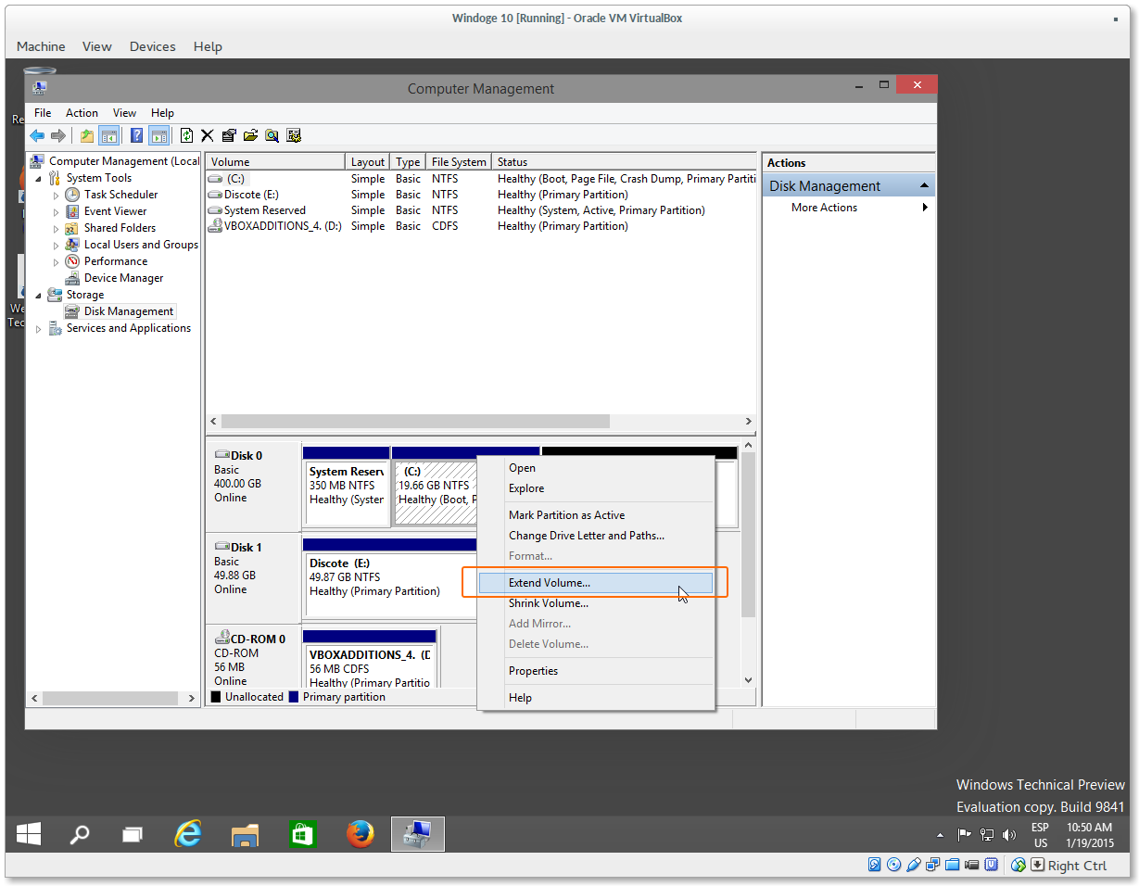
Task: Select the Delete tool icon in the toolbar
Action: (x=207, y=135)
